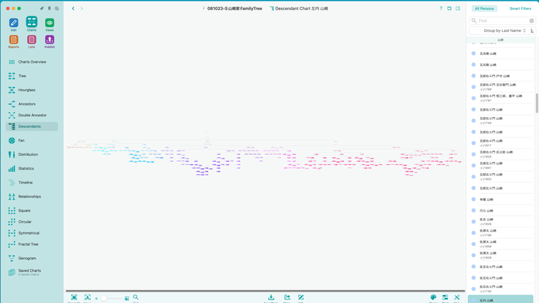Select the person row dated 1841

tap(500, 165)
